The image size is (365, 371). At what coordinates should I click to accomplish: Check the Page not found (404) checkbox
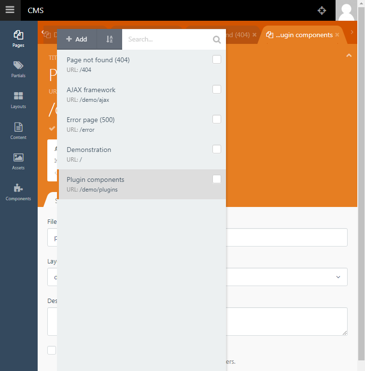tap(217, 59)
